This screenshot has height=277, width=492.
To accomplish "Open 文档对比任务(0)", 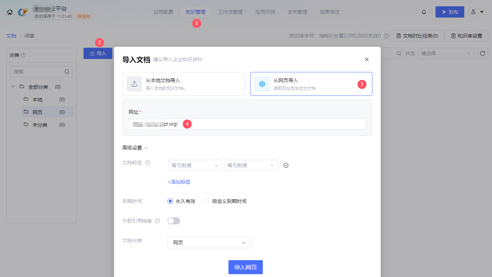I will coord(417,36).
